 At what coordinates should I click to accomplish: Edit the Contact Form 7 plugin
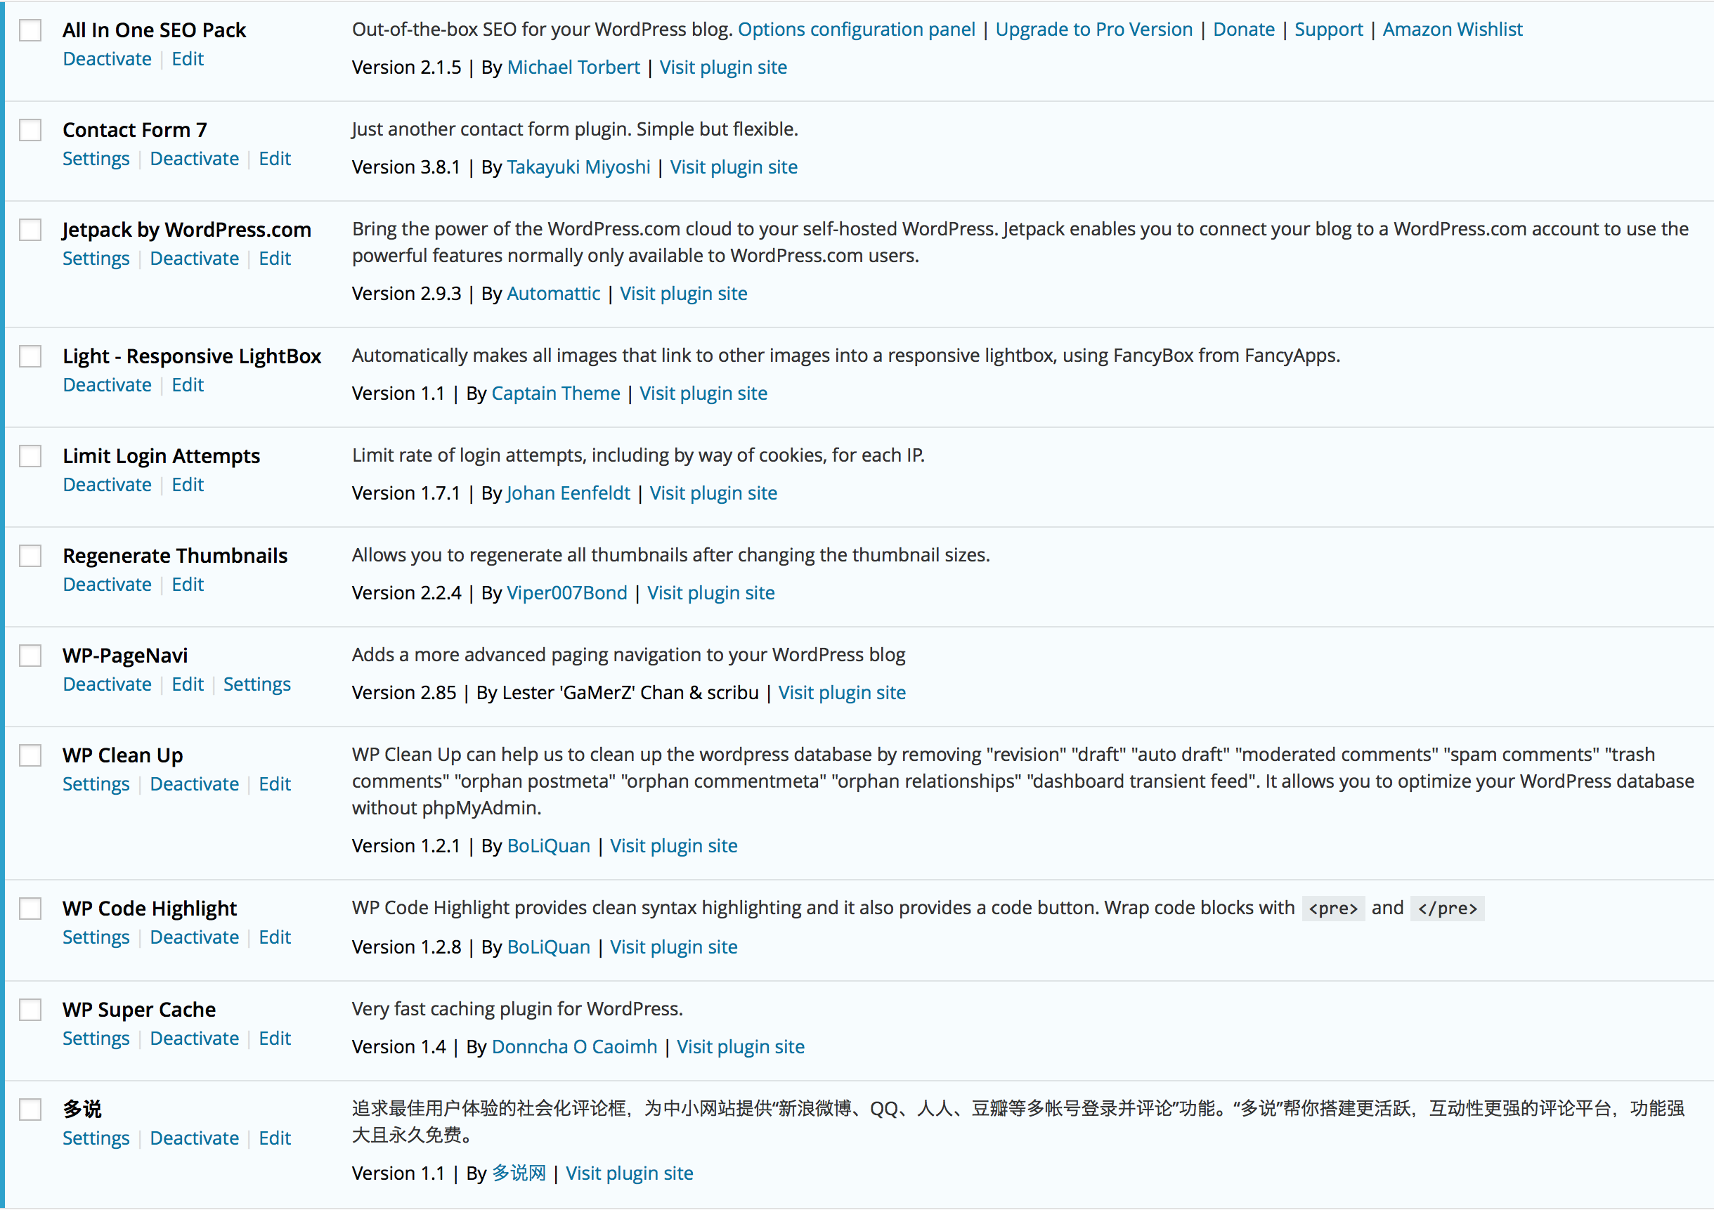[275, 159]
